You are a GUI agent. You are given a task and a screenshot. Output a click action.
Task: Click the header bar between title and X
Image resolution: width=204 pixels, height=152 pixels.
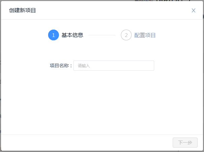(111, 10)
